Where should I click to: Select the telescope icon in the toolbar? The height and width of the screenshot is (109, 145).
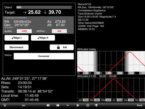click(x=96, y=105)
